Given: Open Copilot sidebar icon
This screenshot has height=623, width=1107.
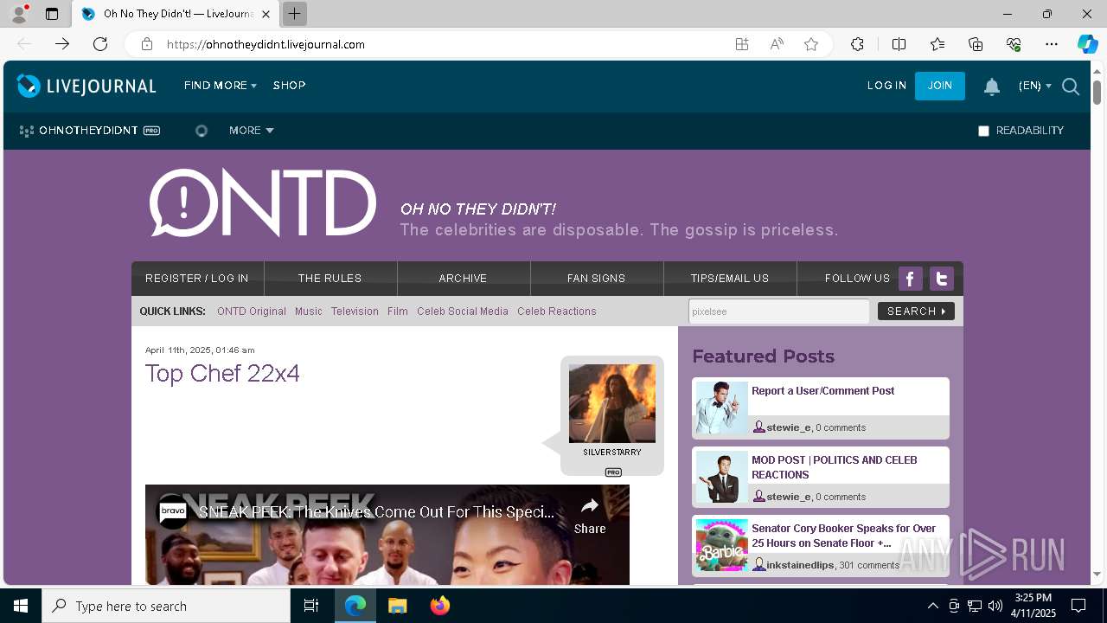Looking at the screenshot, I should [x=1087, y=44].
